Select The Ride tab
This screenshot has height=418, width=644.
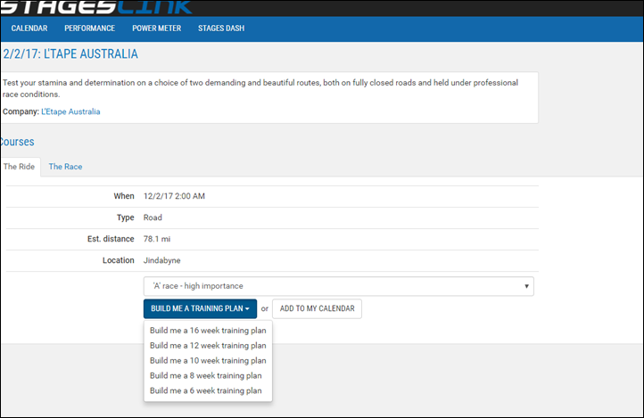click(x=19, y=167)
